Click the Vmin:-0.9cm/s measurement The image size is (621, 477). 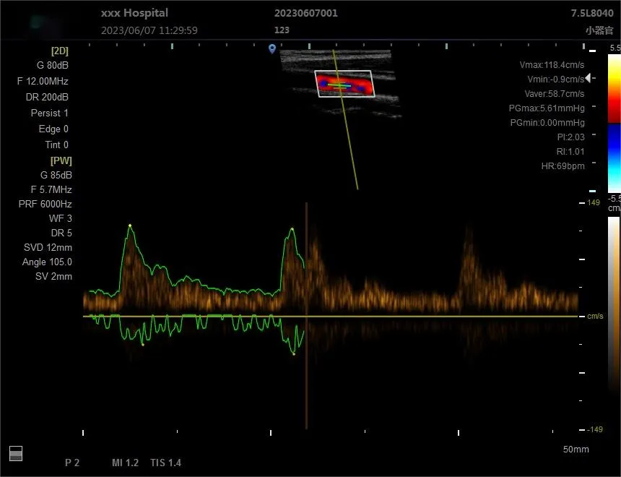(x=556, y=79)
